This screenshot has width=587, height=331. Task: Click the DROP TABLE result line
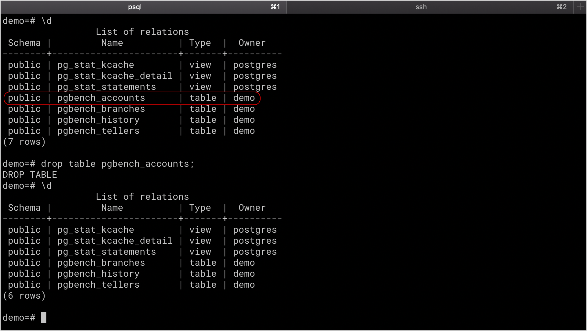click(x=30, y=175)
